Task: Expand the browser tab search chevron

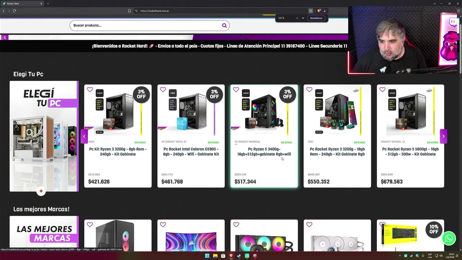Action: coord(435,4)
